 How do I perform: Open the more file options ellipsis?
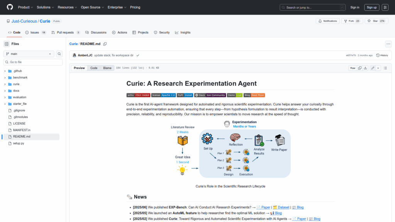(388, 44)
